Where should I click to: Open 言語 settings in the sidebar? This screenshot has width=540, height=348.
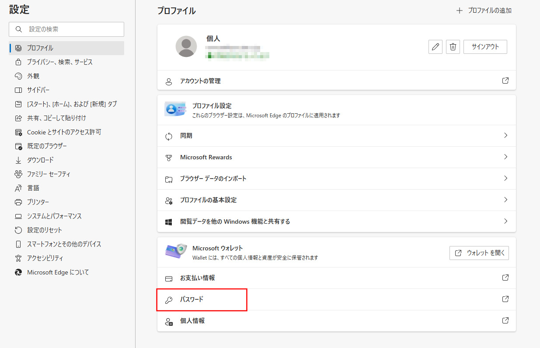[66, 188]
